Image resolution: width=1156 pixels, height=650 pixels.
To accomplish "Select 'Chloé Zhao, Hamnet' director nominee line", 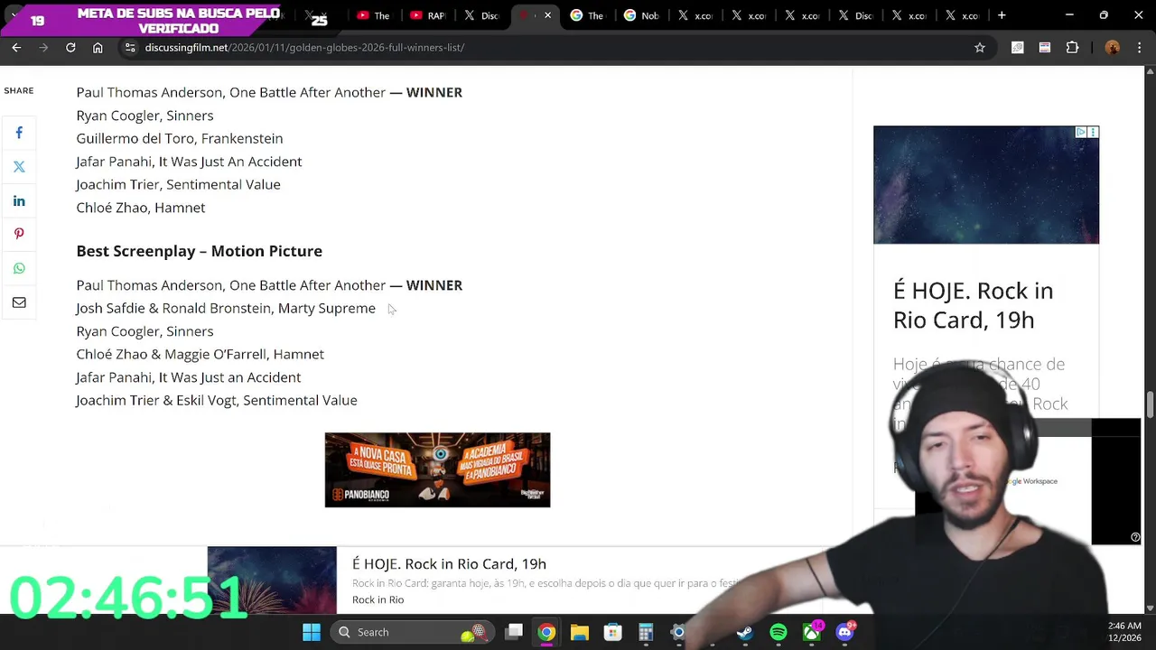I will click(x=141, y=208).
